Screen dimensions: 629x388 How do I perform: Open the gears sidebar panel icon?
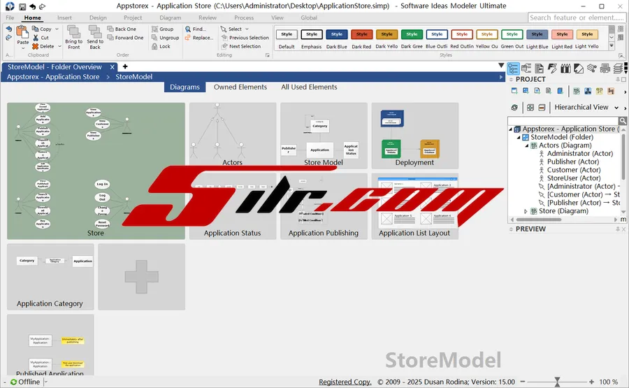click(x=592, y=69)
